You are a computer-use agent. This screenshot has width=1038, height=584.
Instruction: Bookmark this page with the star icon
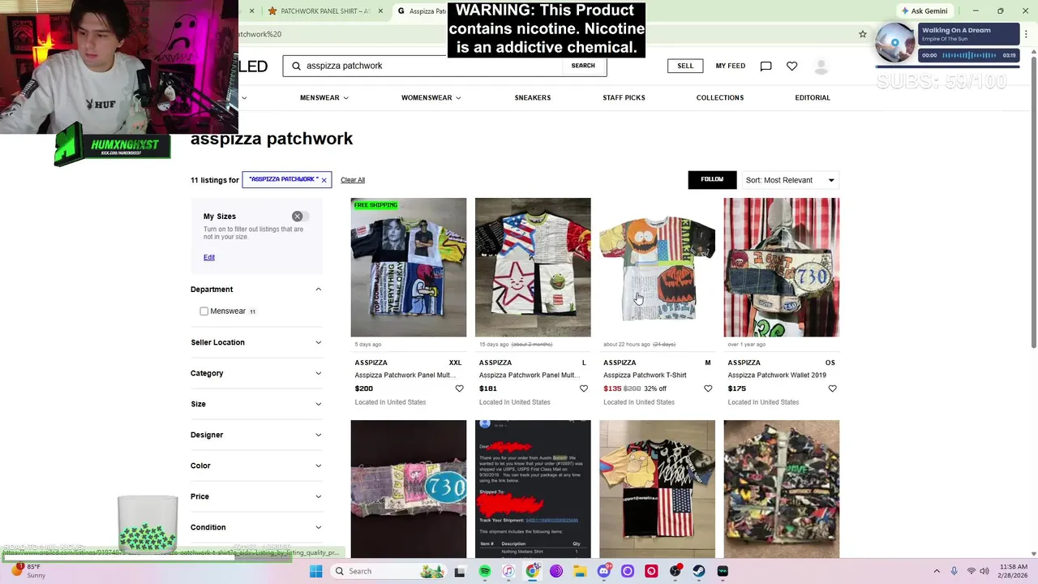pos(863,34)
